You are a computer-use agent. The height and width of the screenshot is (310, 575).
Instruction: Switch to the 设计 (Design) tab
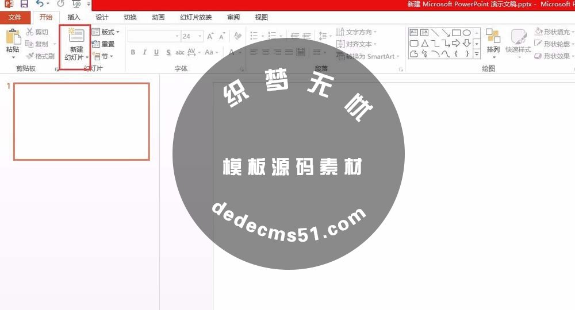point(102,17)
